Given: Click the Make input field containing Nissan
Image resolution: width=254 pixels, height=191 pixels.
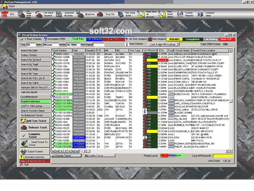Looking at the screenshot, I should point(51,45).
